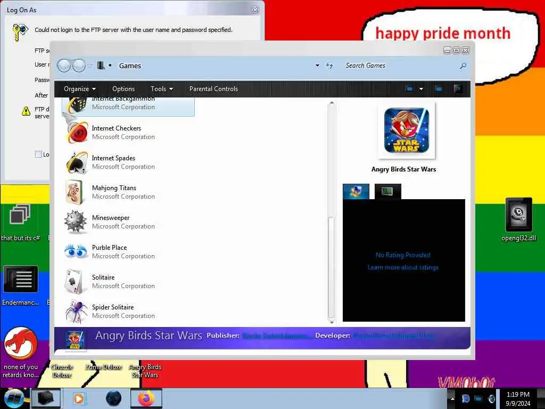Click Options in the Games toolbar
Screen dimensions: 545x409
(123, 89)
